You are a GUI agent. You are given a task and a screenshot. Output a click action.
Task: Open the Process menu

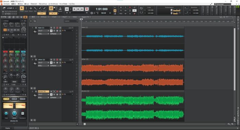(x=34, y=4)
